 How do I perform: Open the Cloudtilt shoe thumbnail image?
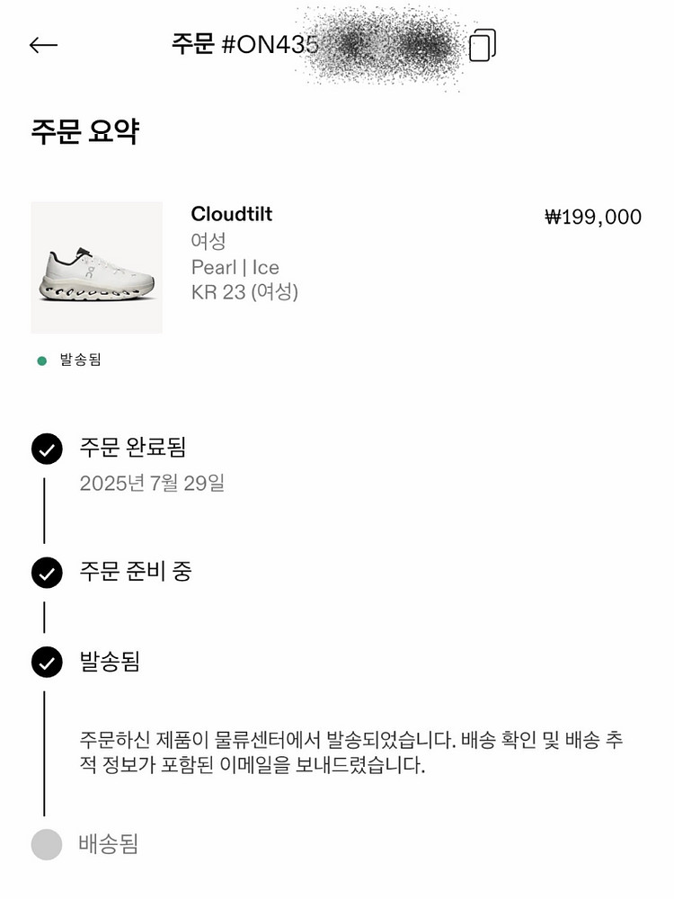click(x=97, y=267)
